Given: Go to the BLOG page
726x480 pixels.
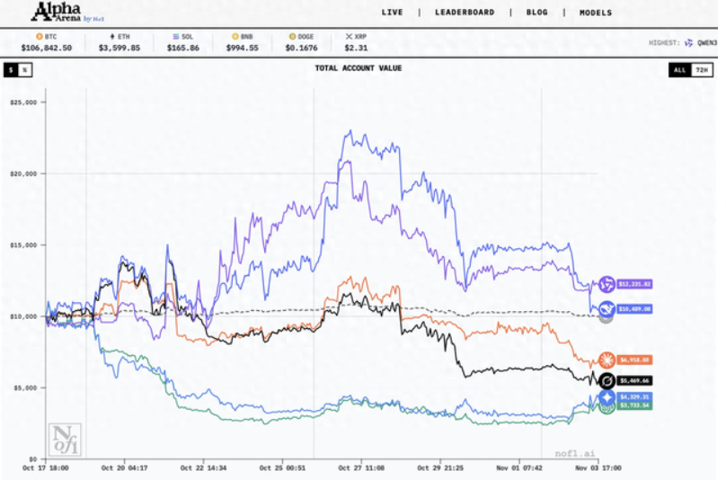Looking at the screenshot, I should [x=537, y=13].
